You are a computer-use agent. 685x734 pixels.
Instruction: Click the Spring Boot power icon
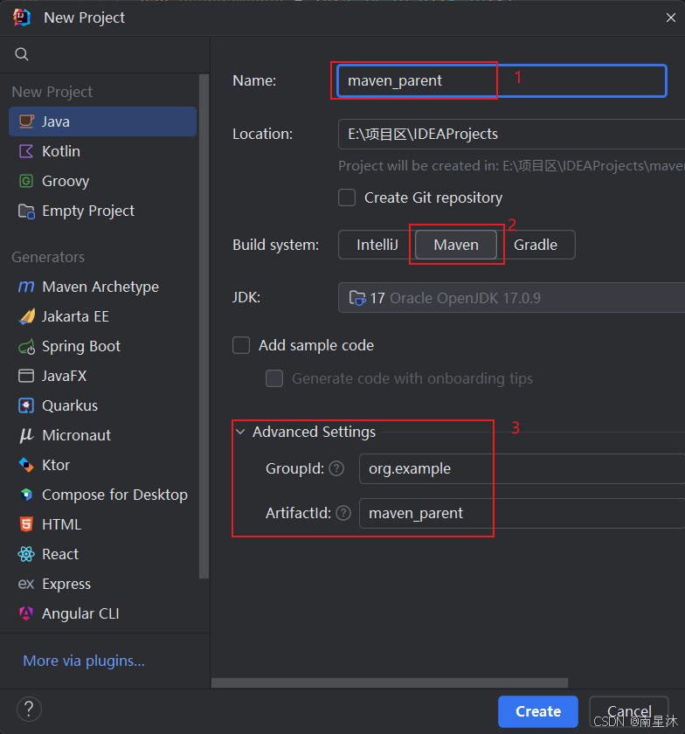[27, 346]
